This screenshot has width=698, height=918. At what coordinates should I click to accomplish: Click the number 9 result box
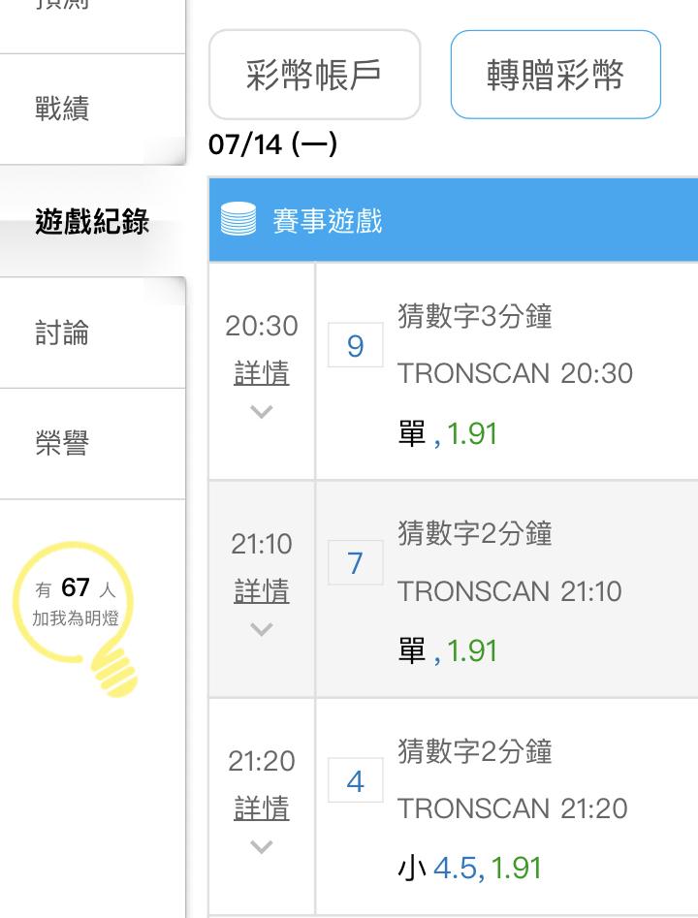point(356,345)
